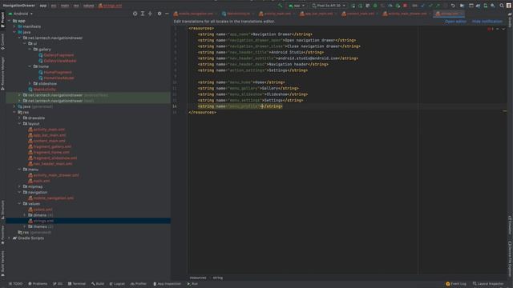Image resolution: width=513 pixels, height=288 pixels.
Task: Toggle the Project side tool window tab
Action: [2, 20]
